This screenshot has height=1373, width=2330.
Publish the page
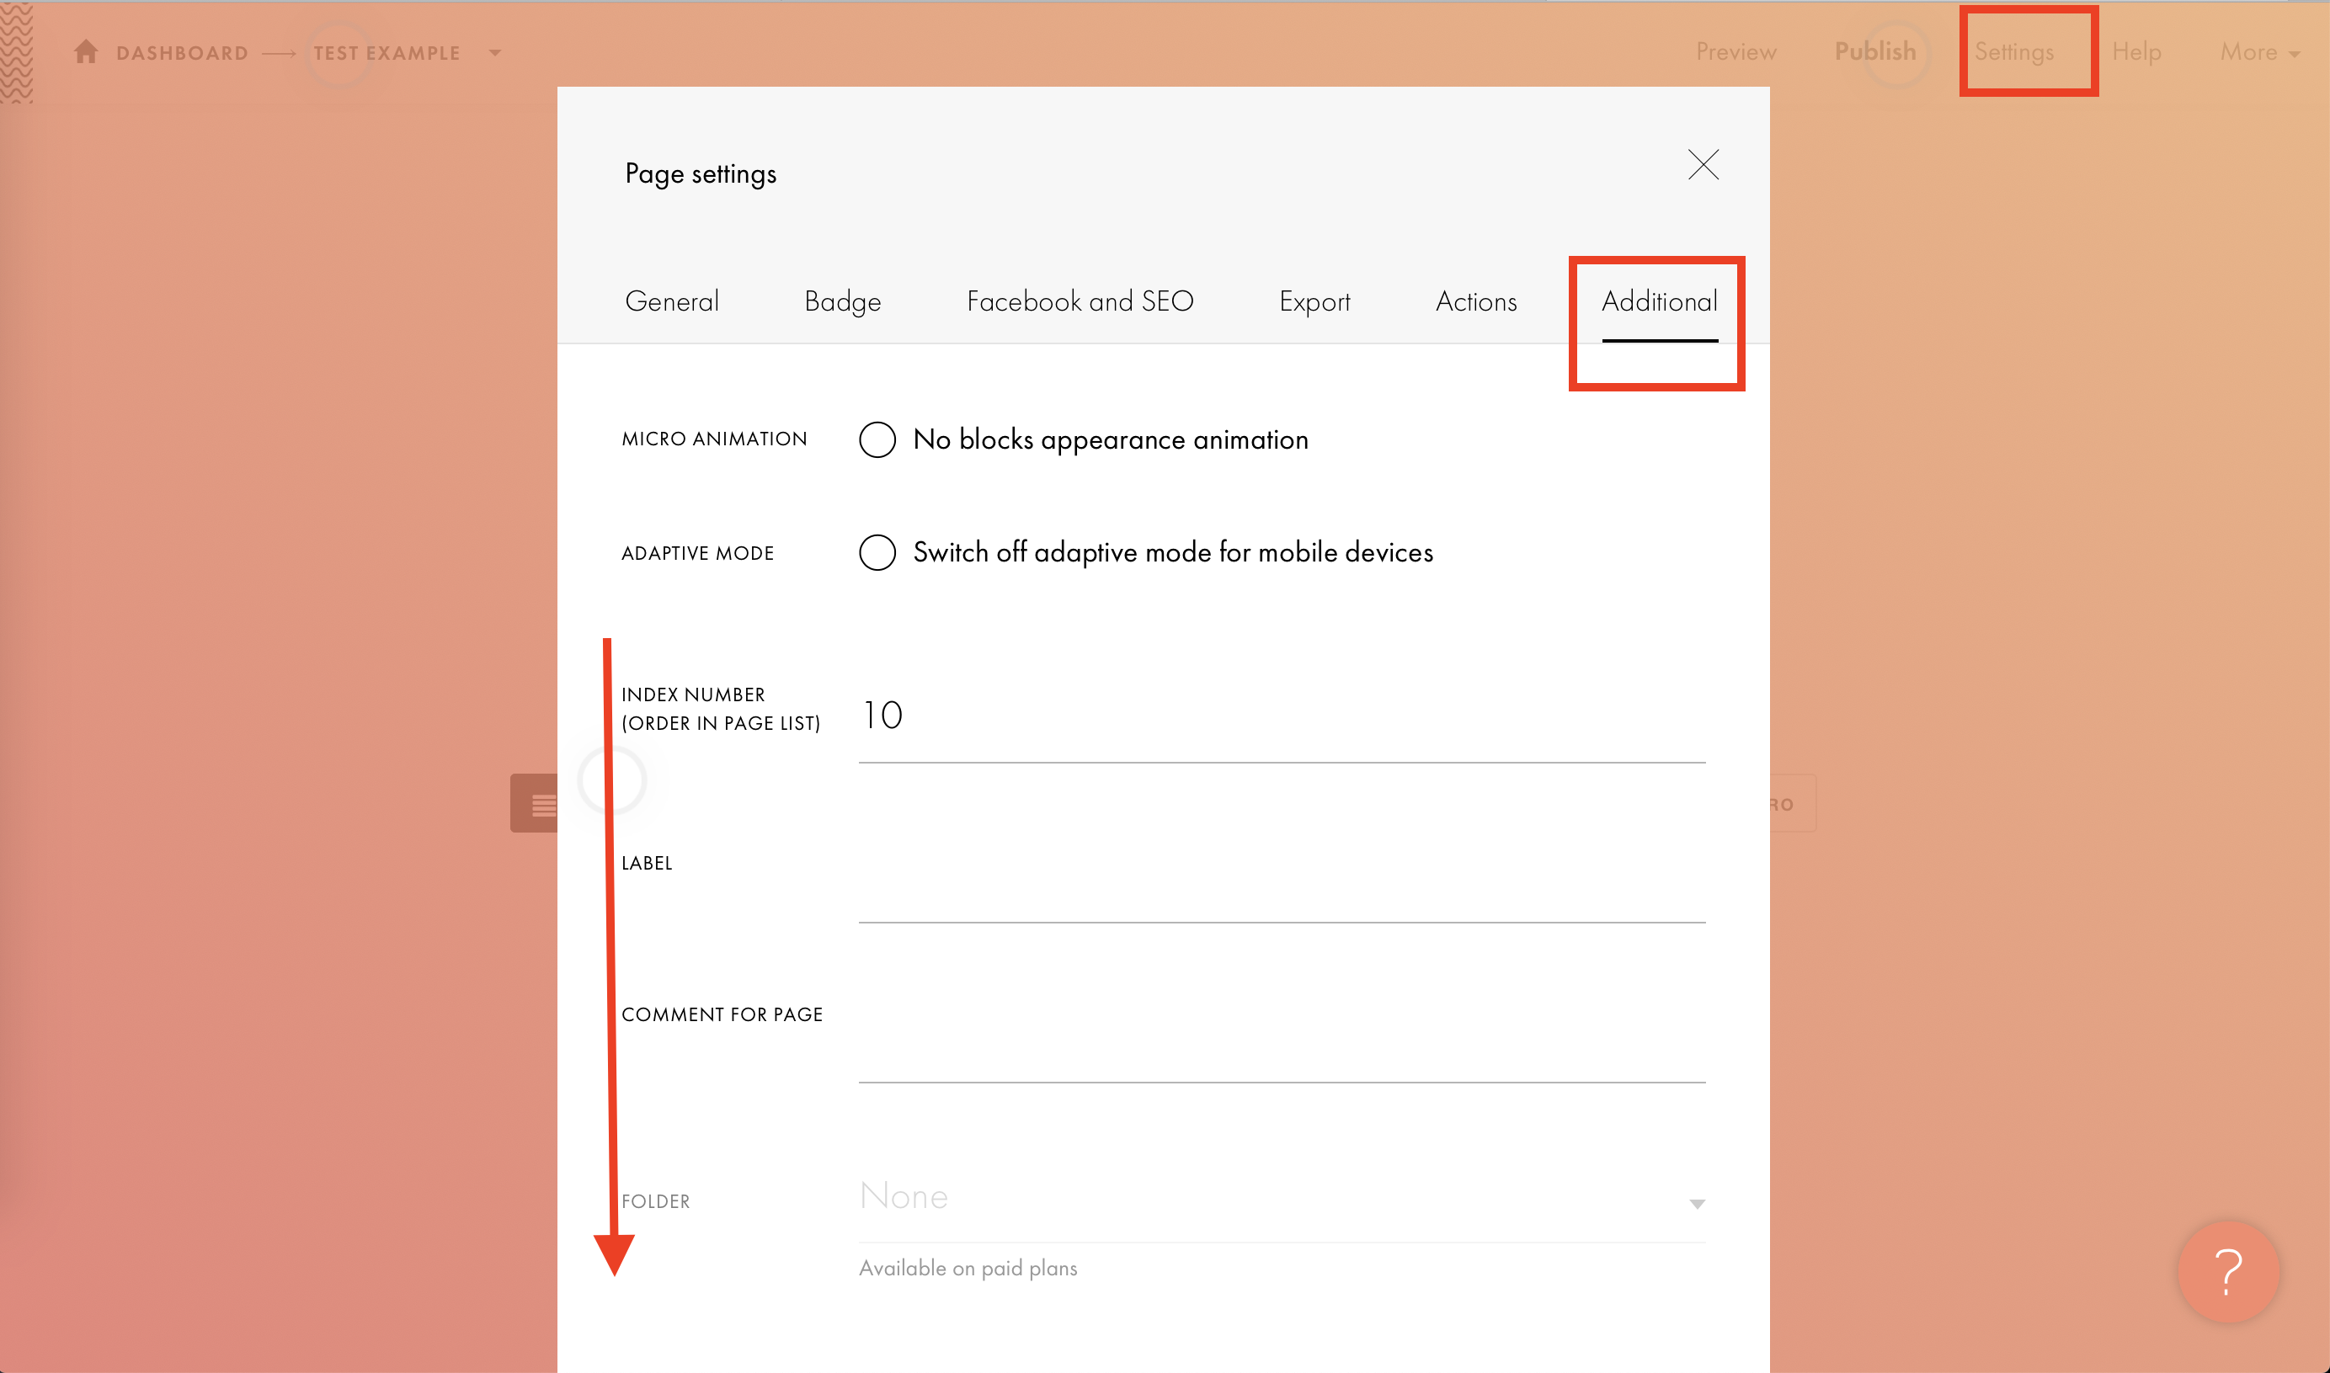(x=1874, y=51)
